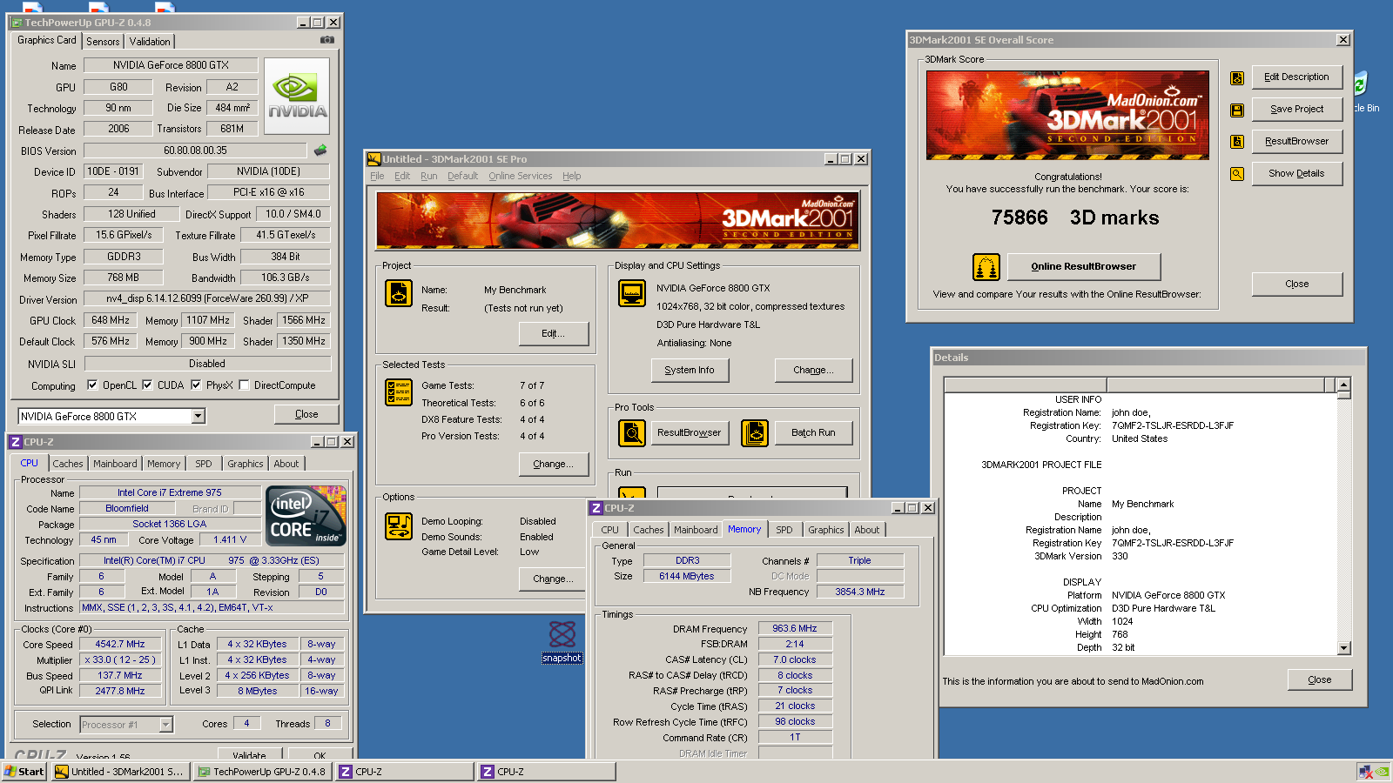Click Change... button in Selected Tests
Image resolution: width=1393 pixels, height=783 pixels.
(554, 464)
